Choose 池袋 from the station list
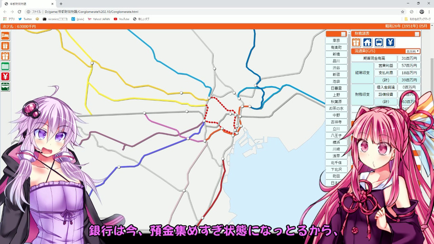The height and width of the screenshot is (244, 434). point(336,81)
